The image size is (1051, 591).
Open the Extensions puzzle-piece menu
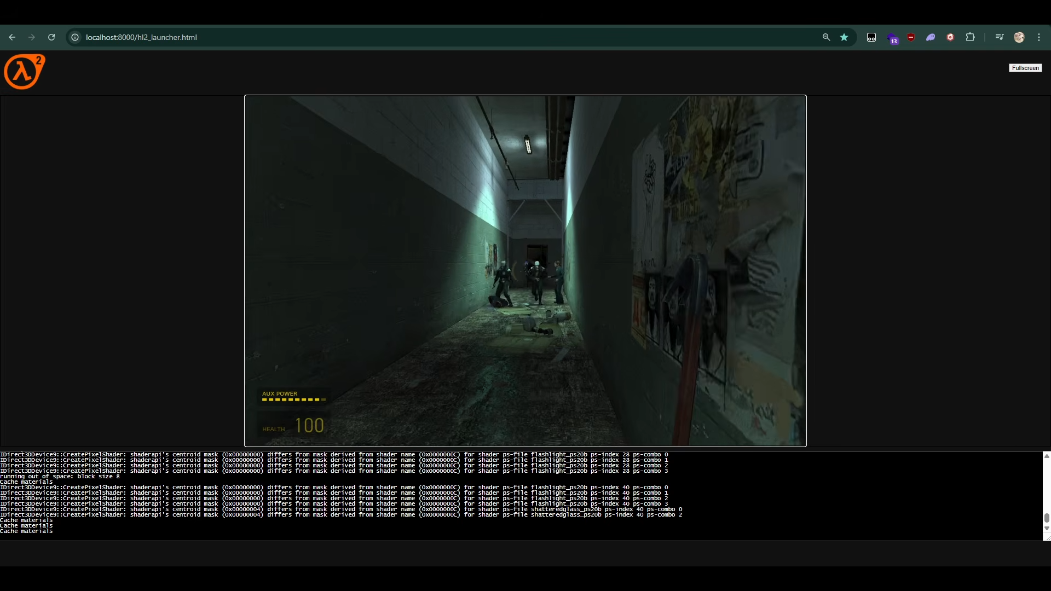tap(970, 37)
